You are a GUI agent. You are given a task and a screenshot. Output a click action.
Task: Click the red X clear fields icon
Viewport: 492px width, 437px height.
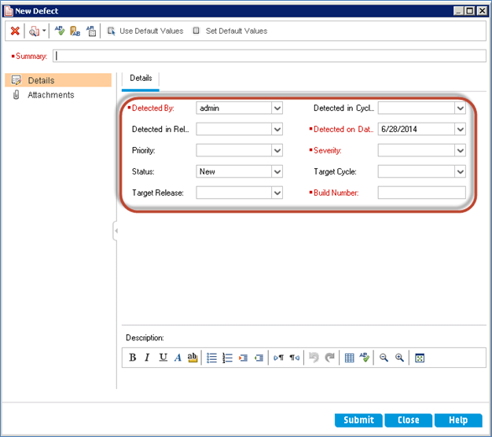tap(15, 31)
